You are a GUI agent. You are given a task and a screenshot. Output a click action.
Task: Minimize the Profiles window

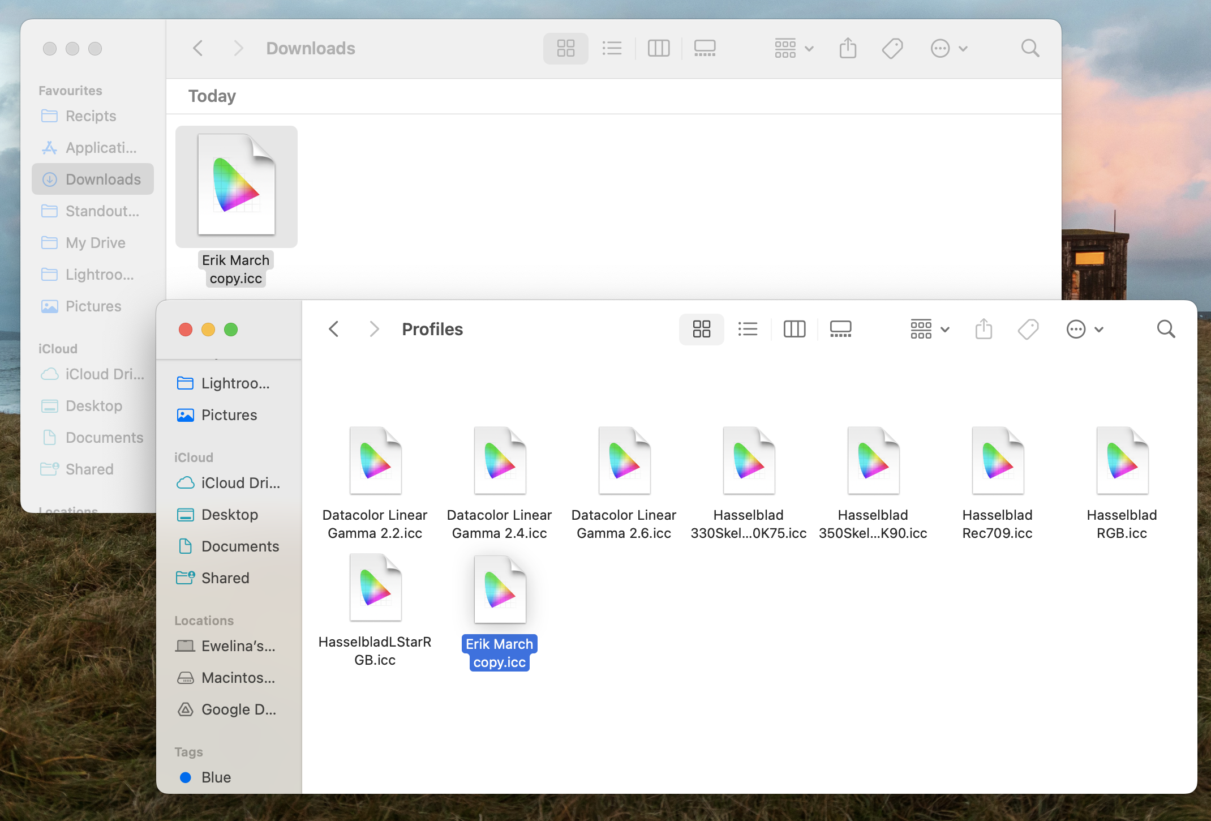[208, 330]
